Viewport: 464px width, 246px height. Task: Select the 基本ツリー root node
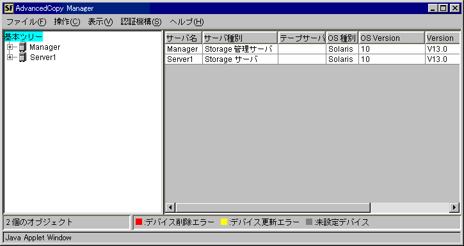[x=24, y=36]
